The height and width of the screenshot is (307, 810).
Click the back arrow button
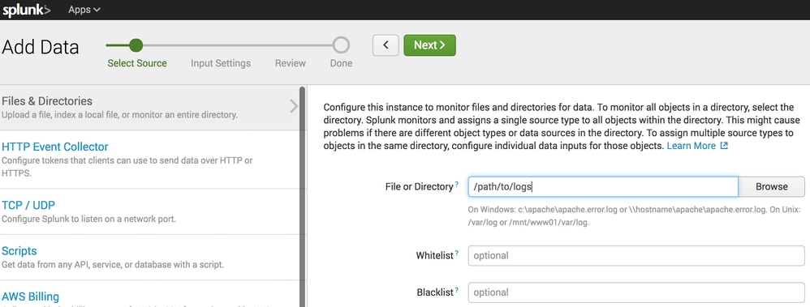[x=386, y=45]
